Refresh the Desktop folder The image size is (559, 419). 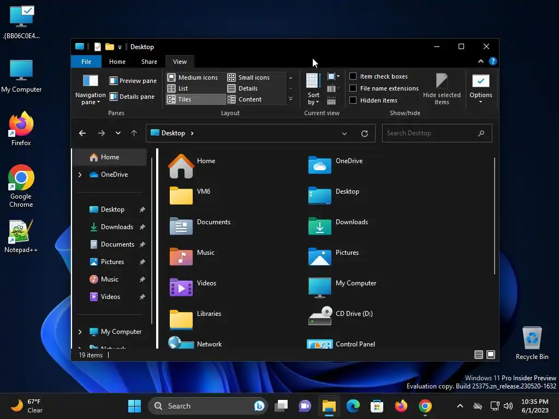click(364, 134)
